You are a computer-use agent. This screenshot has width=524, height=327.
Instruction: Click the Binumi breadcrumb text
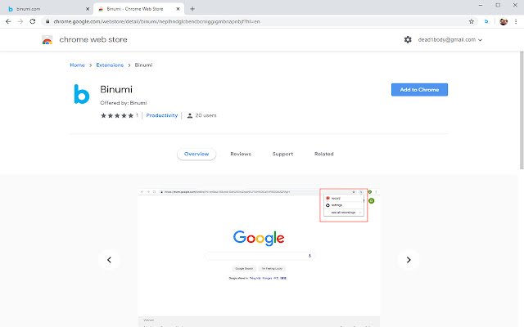(x=144, y=65)
